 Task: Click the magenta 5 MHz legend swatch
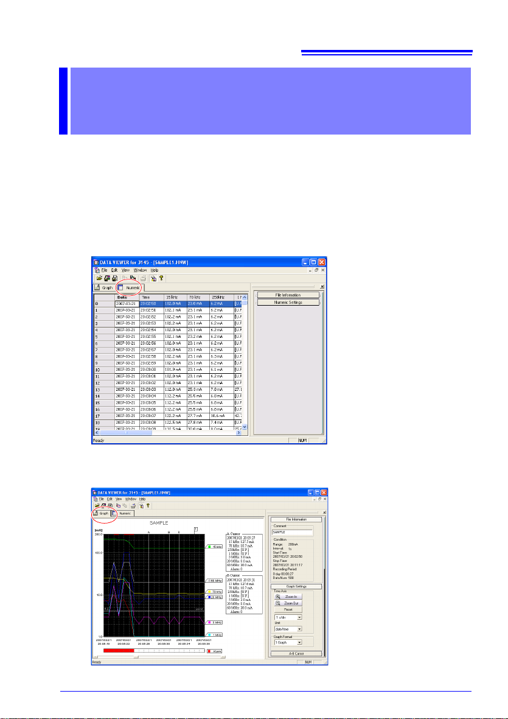click(x=209, y=622)
